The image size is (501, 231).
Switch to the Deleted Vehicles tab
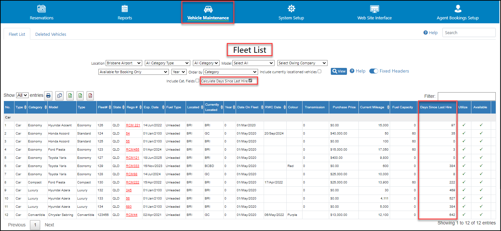tap(51, 34)
